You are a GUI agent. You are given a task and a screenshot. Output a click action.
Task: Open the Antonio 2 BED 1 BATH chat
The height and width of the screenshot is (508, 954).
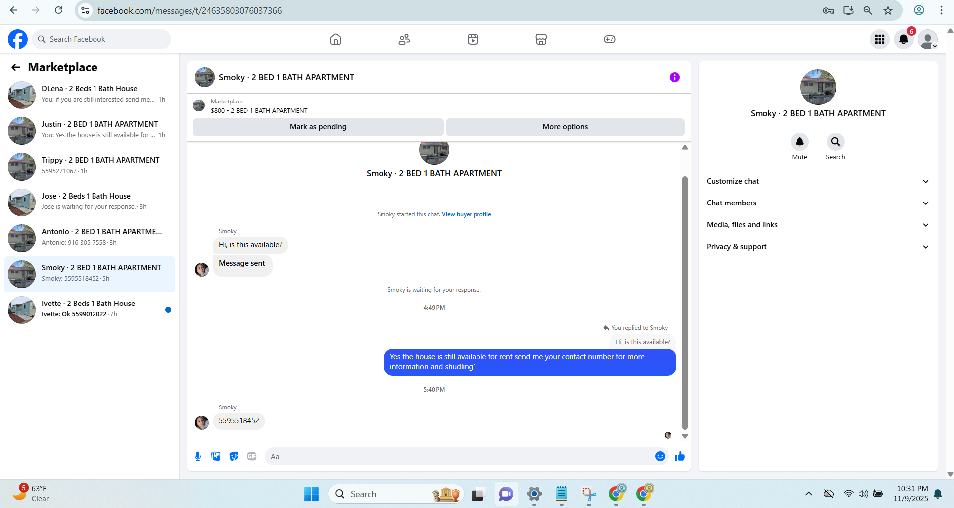90,238
